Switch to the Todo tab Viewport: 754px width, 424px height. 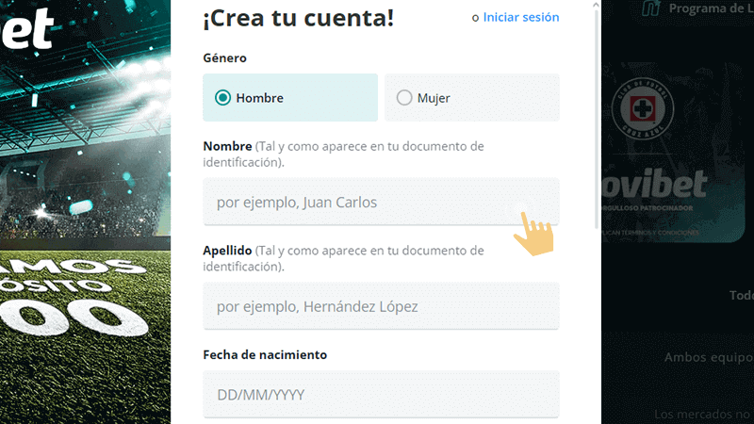point(740,295)
